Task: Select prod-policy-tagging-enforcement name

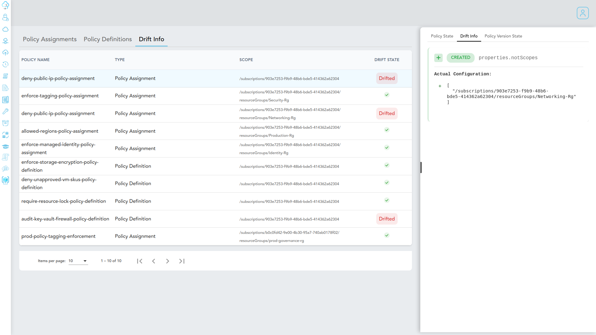Action: (x=58, y=236)
